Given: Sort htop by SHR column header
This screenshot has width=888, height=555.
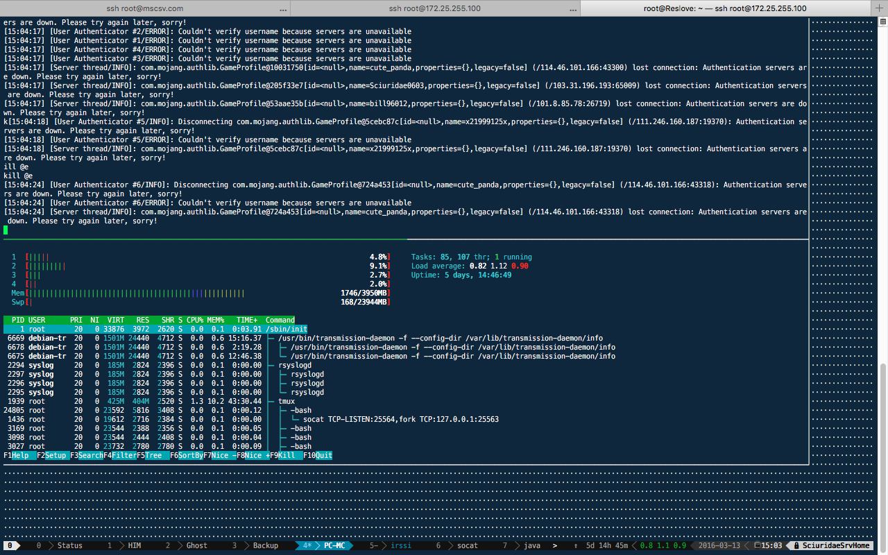Looking at the screenshot, I should coord(168,321).
